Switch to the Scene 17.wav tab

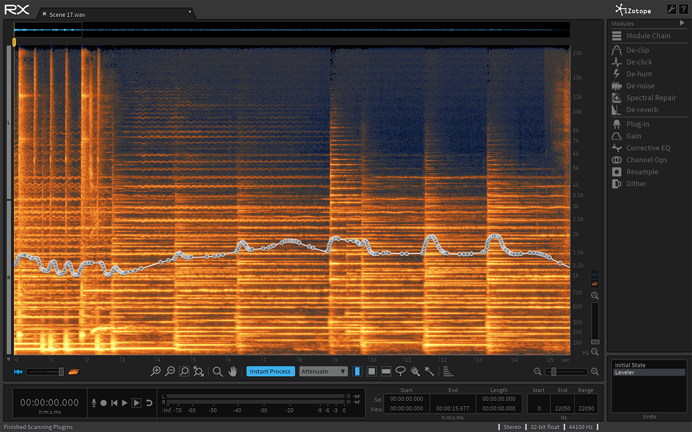(x=67, y=15)
